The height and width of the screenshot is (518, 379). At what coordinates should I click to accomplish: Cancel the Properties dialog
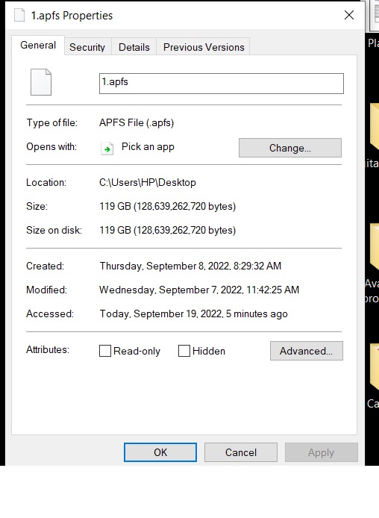[241, 452]
